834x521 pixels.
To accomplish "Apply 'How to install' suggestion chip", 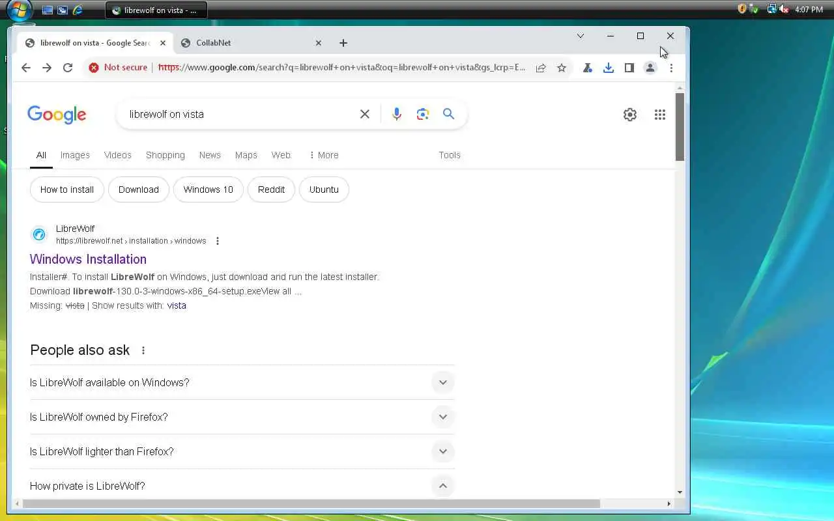I will [67, 190].
